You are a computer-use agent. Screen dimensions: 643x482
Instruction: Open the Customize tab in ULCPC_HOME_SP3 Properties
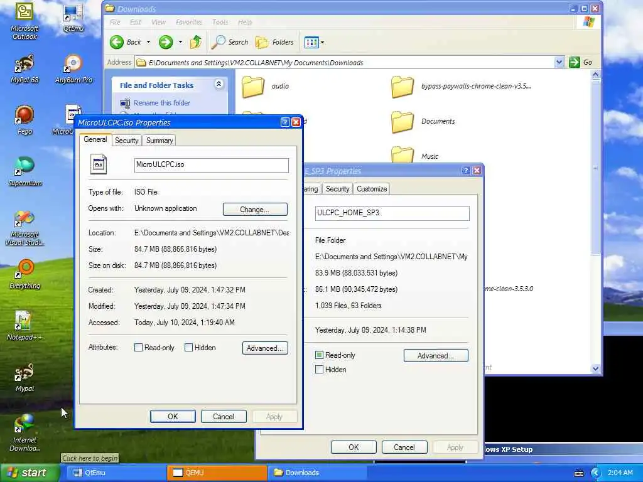click(372, 189)
